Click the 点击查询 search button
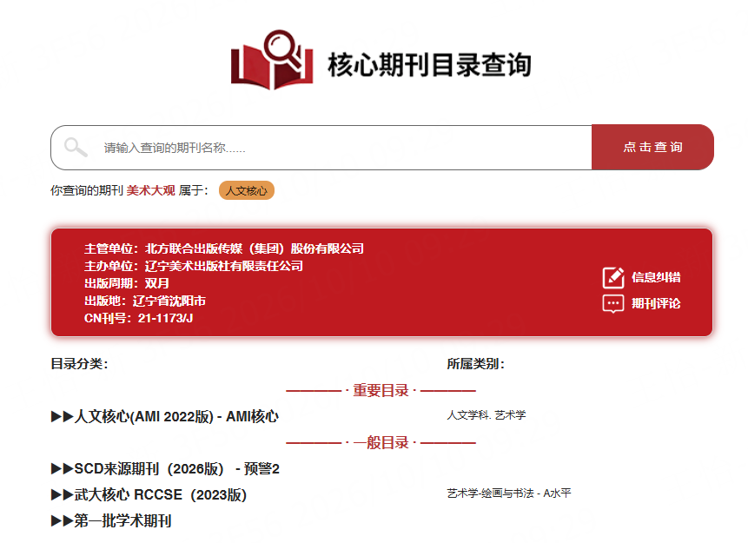 [652, 148]
